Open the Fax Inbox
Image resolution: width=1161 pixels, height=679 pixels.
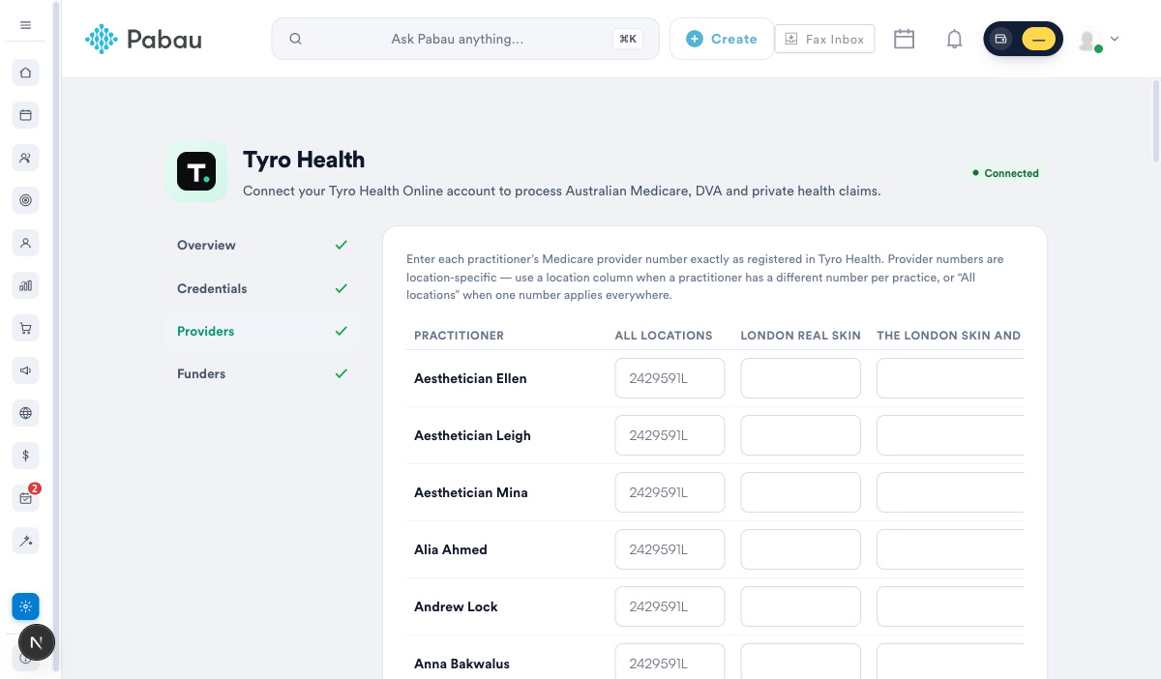pos(824,39)
